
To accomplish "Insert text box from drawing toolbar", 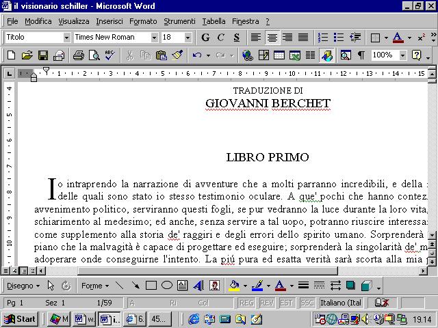I will [183, 286].
